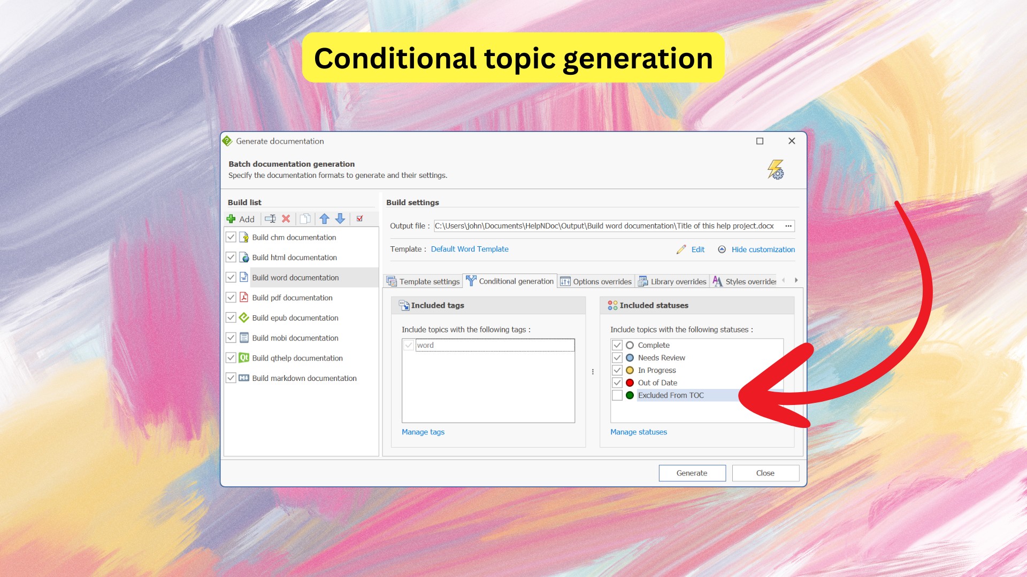Switch to Template settings tab
1027x577 pixels.
[x=423, y=282]
